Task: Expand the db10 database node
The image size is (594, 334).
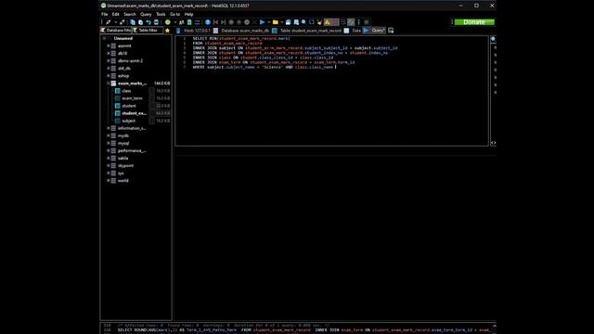Action: (109, 54)
